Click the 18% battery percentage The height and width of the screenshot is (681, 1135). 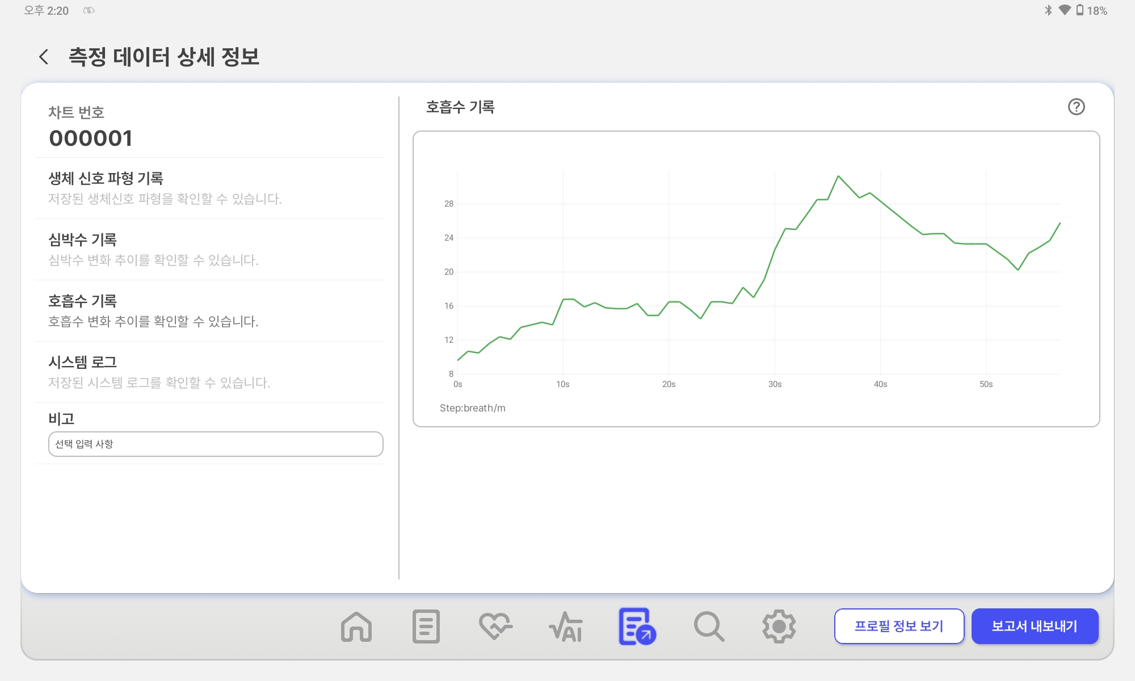point(1097,10)
